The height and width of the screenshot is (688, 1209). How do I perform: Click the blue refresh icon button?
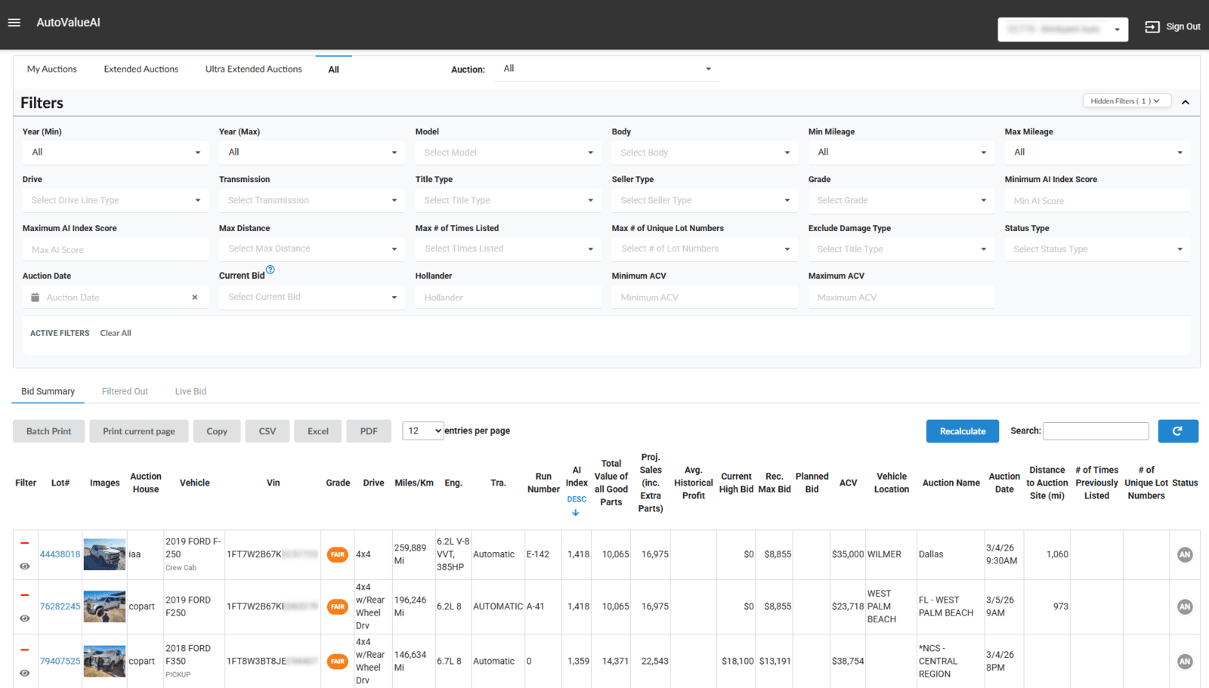[1177, 431]
